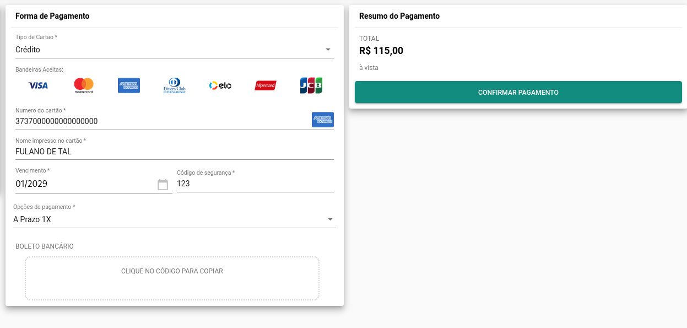Viewport: 687px width, 328px height.
Task: Click the Nome impresso no cartão field
Action: tap(174, 152)
